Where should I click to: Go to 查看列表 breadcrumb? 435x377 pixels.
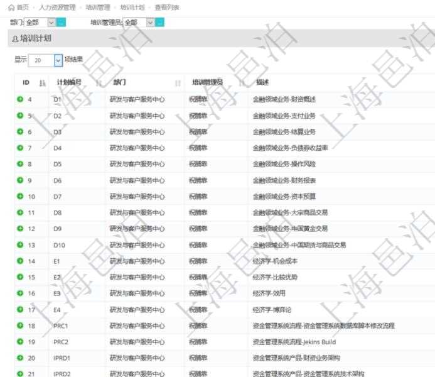pyautogui.click(x=167, y=8)
